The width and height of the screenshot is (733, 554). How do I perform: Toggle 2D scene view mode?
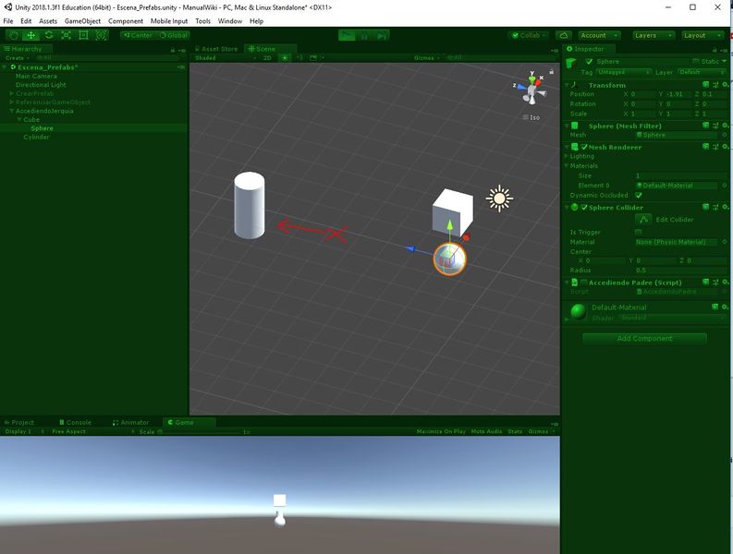pos(267,58)
